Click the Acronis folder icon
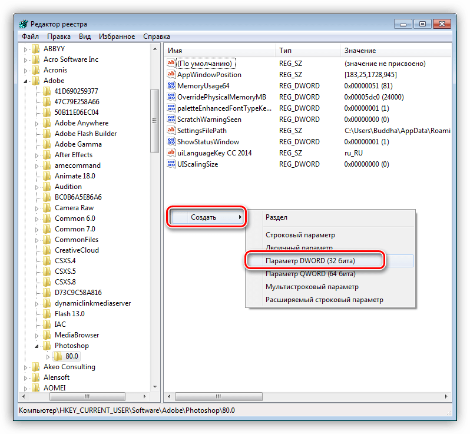The image size is (470, 434). [36, 70]
